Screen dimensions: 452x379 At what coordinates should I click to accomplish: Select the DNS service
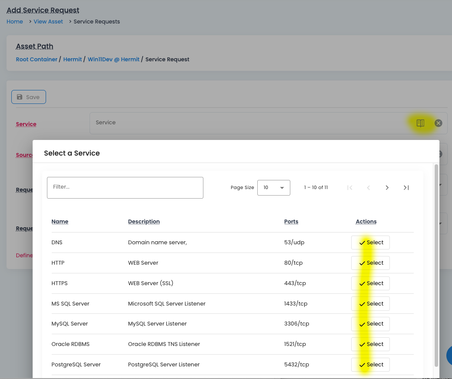tap(370, 242)
